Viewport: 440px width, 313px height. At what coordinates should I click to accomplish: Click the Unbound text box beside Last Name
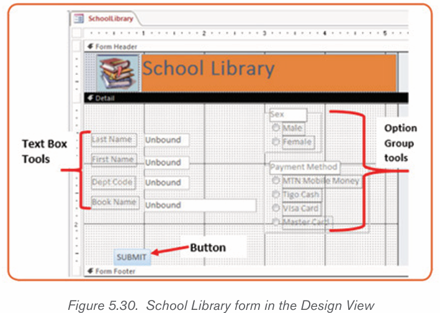point(167,140)
